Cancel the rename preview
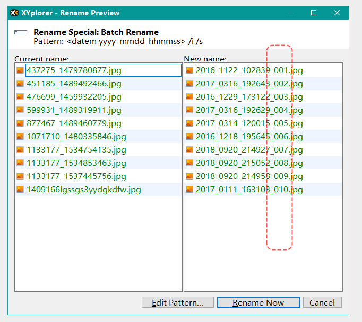 tap(322, 302)
